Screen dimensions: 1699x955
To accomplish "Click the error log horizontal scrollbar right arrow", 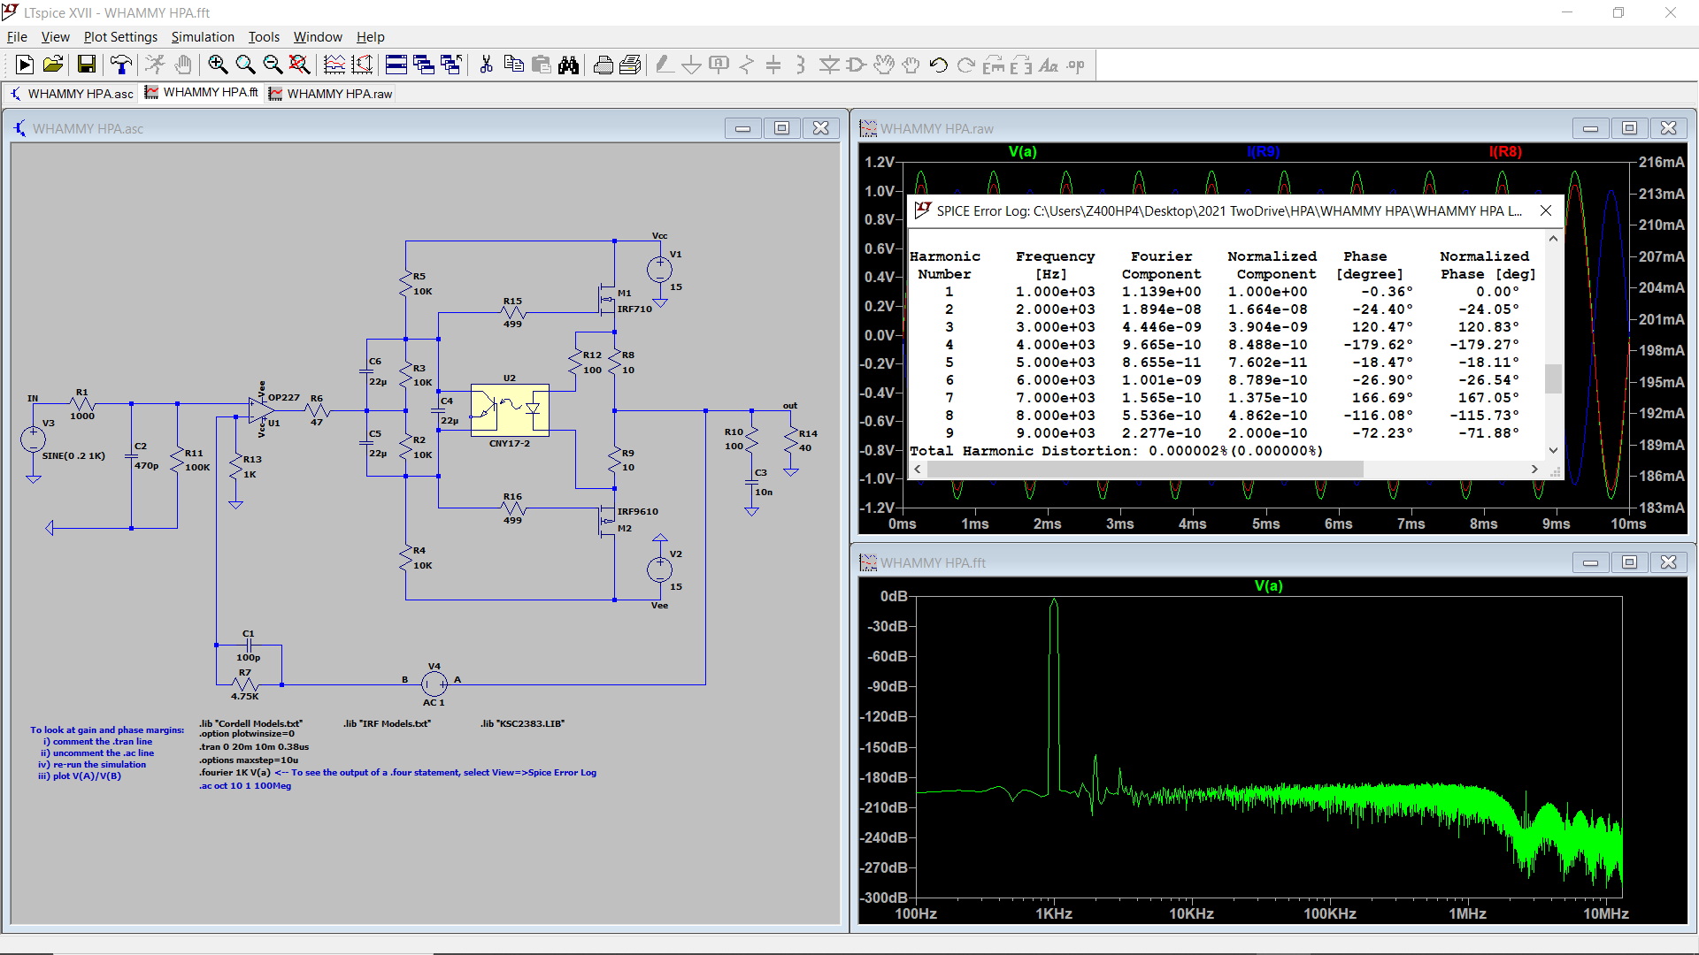I will pos(1534,470).
